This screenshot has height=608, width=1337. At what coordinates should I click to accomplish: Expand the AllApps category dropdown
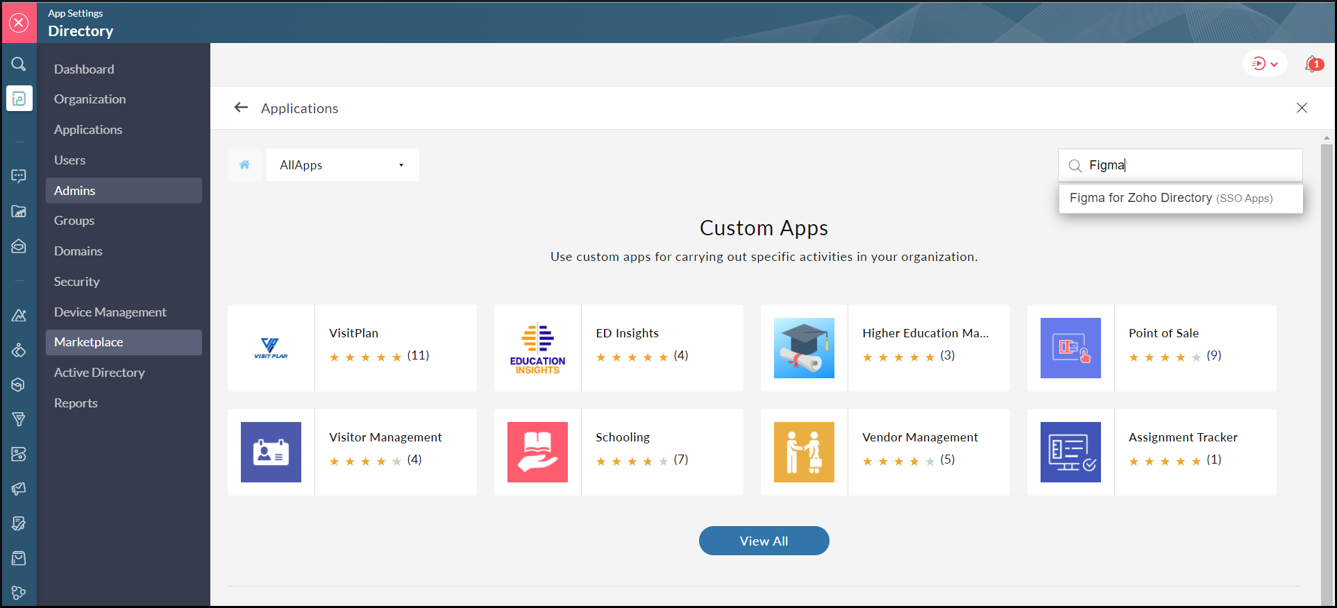pos(342,165)
